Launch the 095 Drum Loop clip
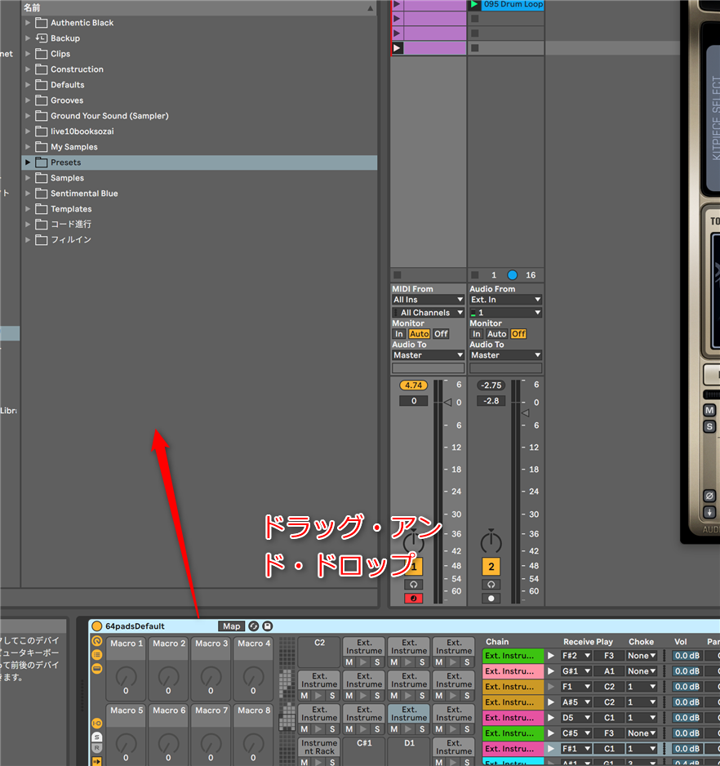Image resolution: width=720 pixels, height=766 pixels. pyautogui.click(x=474, y=4)
